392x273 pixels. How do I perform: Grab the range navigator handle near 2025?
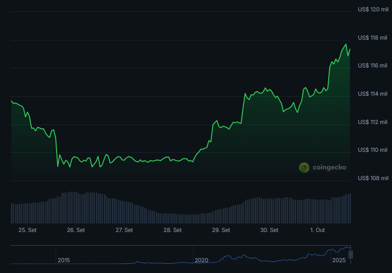click(x=350, y=255)
